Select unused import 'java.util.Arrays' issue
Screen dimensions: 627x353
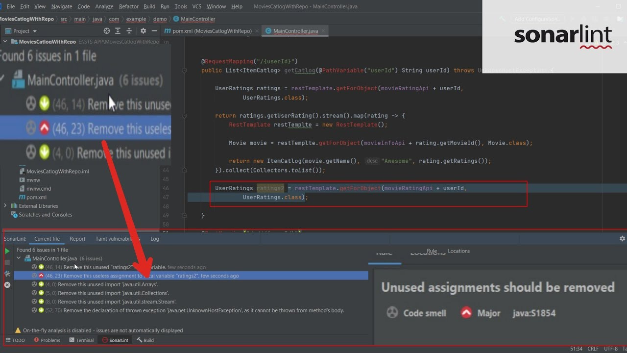pos(191,284)
